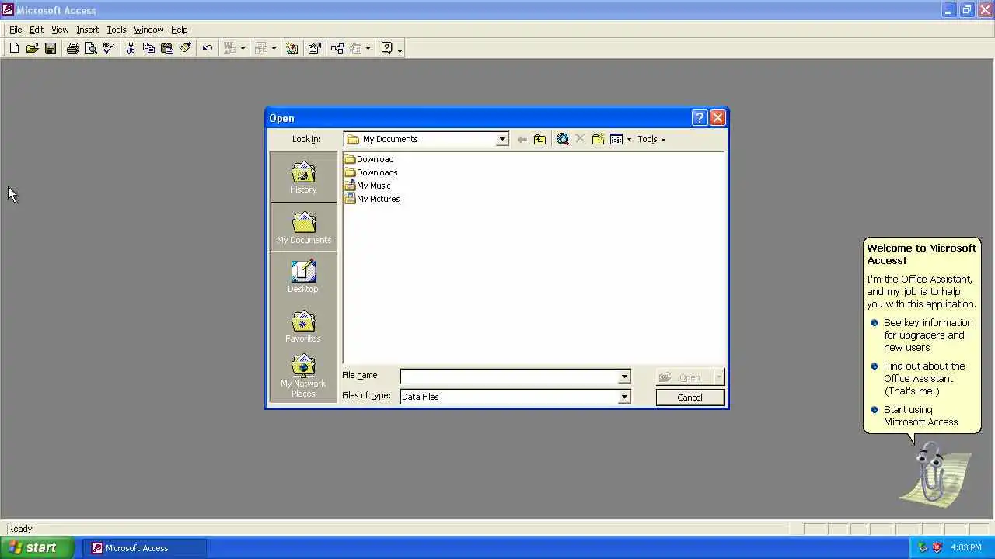
Task: Run the Spelling check ABC icon
Action: pyautogui.click(x=108, y=48)
